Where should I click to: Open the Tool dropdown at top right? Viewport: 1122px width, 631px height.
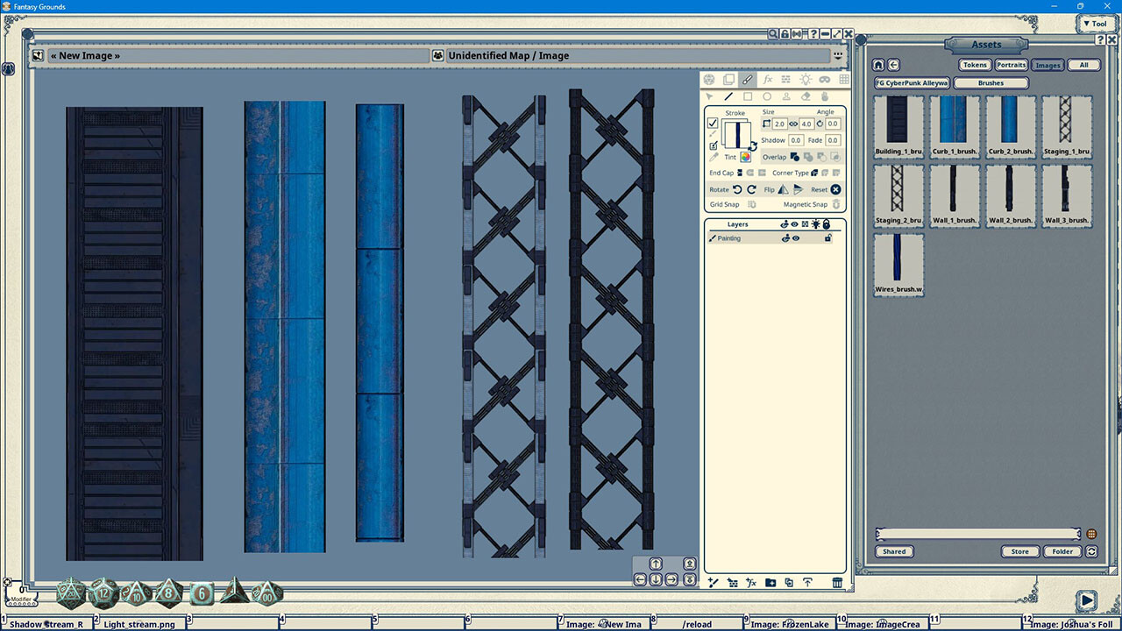tap(1096, 24)
